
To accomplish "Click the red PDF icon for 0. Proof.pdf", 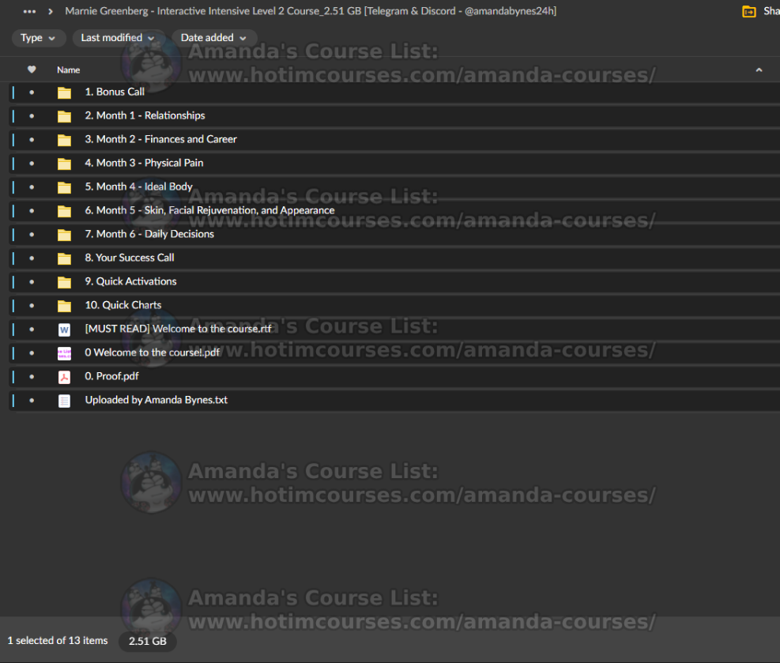I will 64,377.
